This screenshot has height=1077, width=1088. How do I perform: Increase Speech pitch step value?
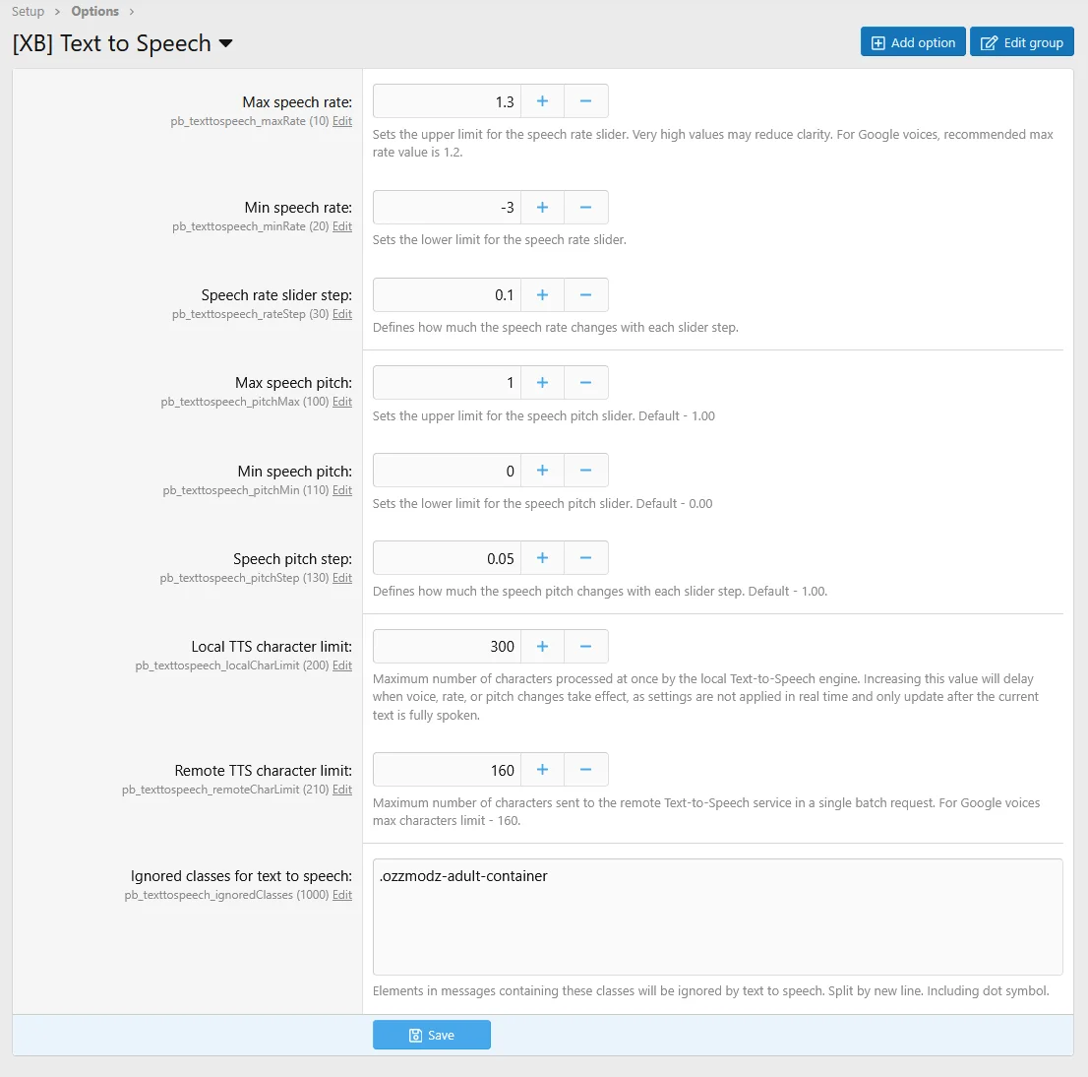pos(541,557)
